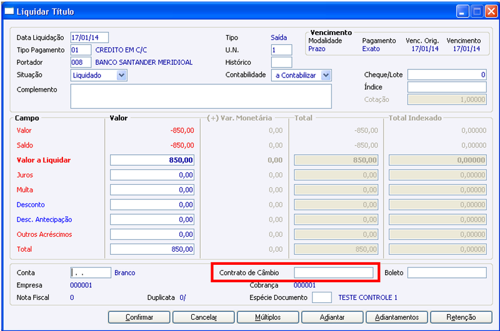Screen dimensions: 500x331
Task: Click the Nota Fiscal value 0
Action: [72, 297]
